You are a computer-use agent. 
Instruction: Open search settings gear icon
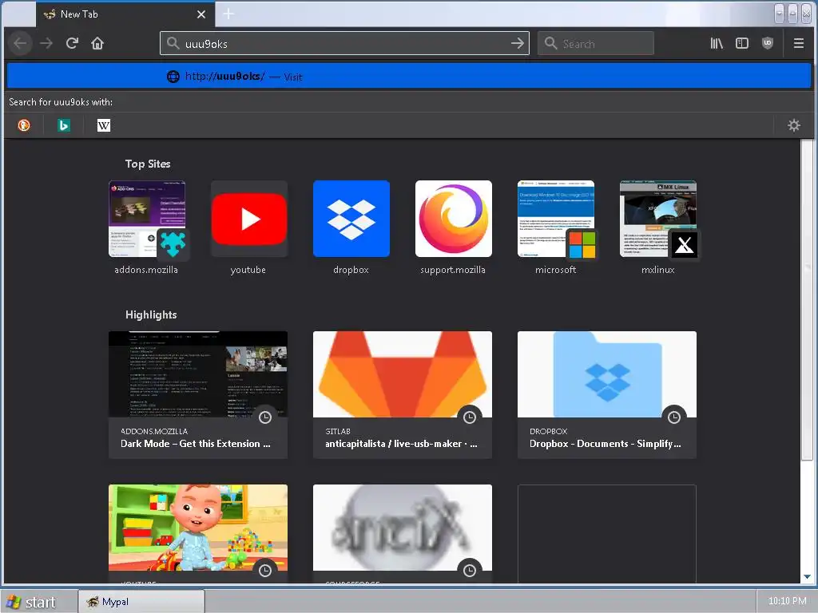click(x=793, y=125)
